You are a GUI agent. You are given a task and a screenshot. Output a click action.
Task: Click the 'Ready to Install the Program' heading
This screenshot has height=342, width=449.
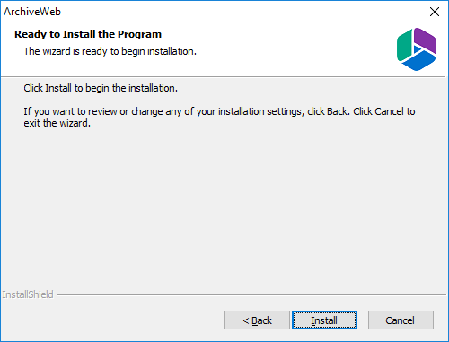(x=88, y=34)
